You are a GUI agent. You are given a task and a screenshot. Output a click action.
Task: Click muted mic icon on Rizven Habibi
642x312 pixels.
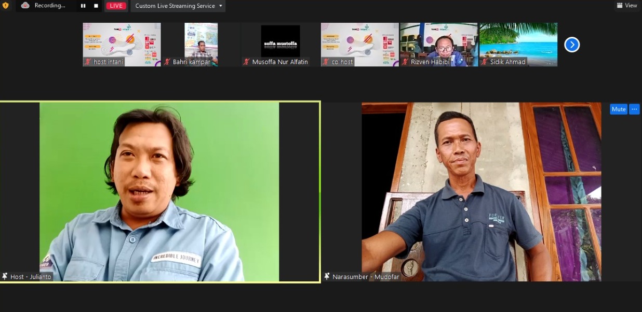[406, 62]
